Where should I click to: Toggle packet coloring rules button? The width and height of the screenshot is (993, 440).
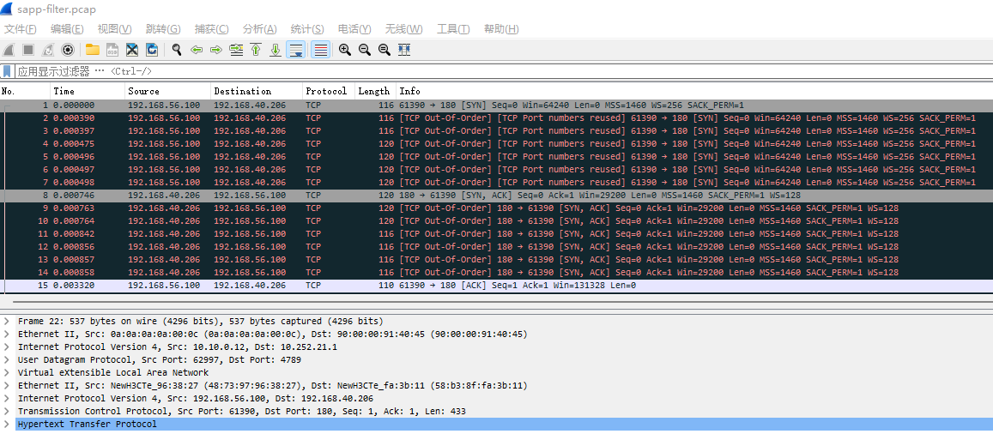point(320,50)
